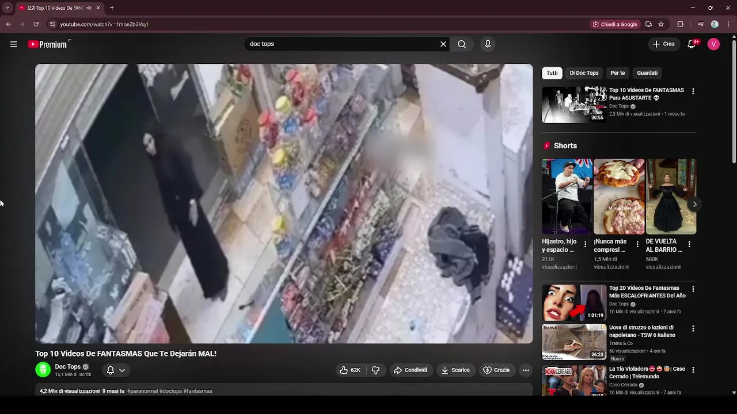
Task: Open thumbnail of Videos Para ASUSTARTE
Action: [574, 105]
